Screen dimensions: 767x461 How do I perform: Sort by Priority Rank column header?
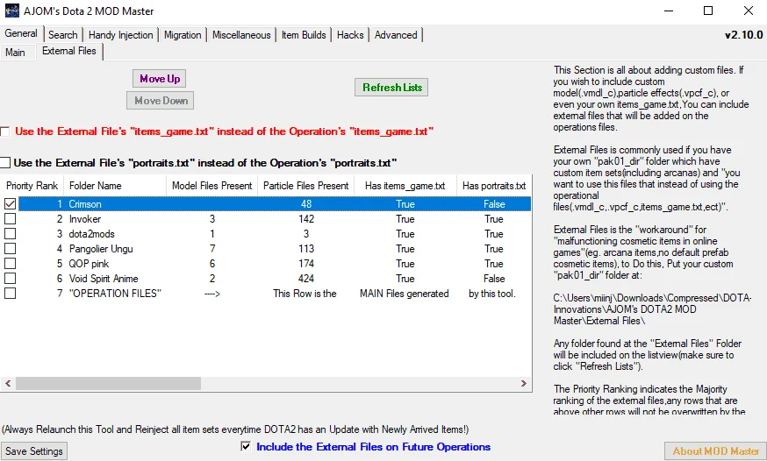(x=32, y=186)
